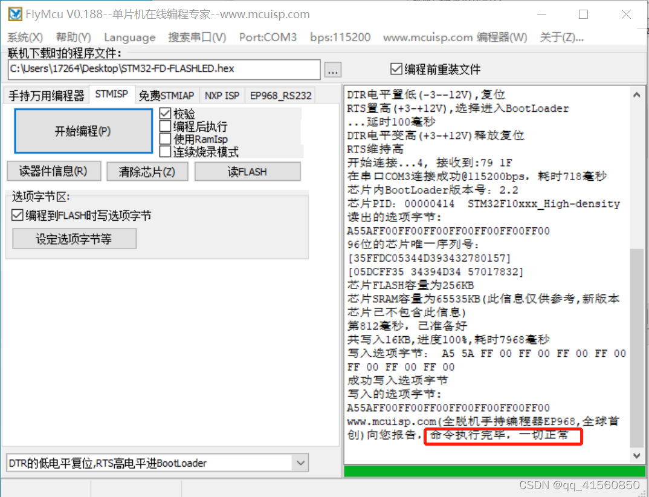Click the 设定选项字节等 button
Screen dimensions: 649x497
[x=74, y=239]
